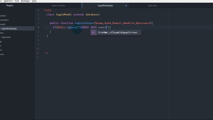Click the word 'users' in query string

[102, 27]
